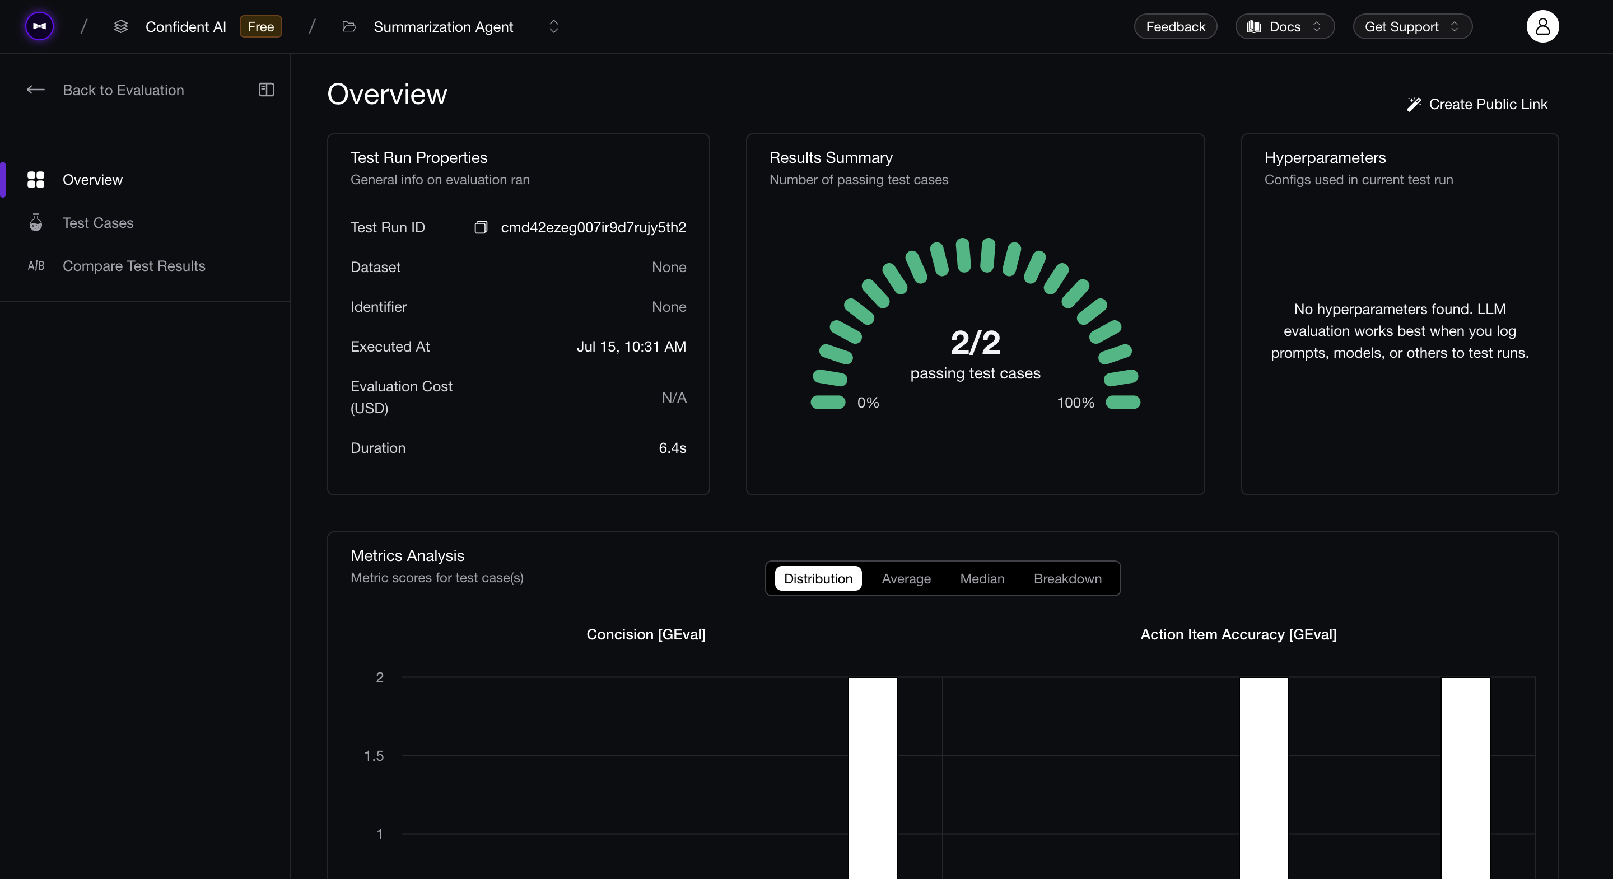Open the Feedback button
Image resolution: width=1613 pixels, height=879 pixels.
1176,26
